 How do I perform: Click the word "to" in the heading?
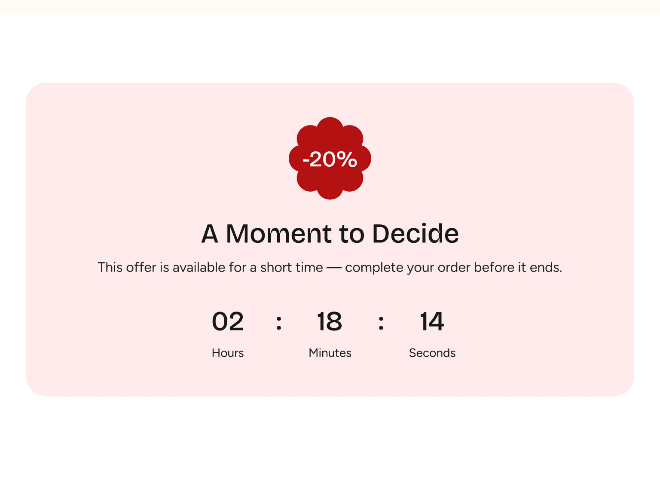click(x=351, y=235)
